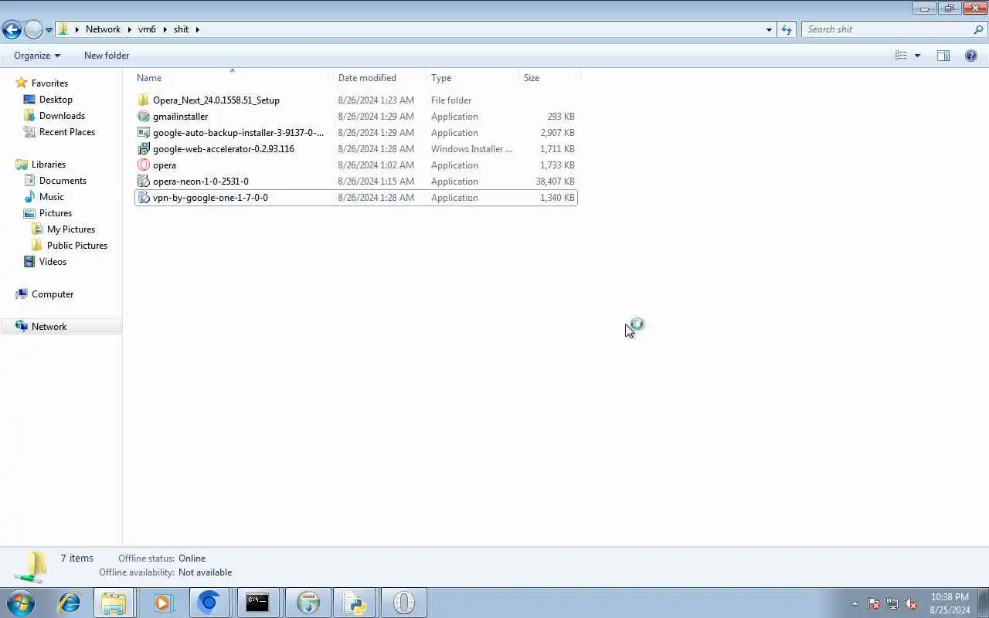Refresh the folder view
This screenshot has height=618, width=989.
[787, 29]
